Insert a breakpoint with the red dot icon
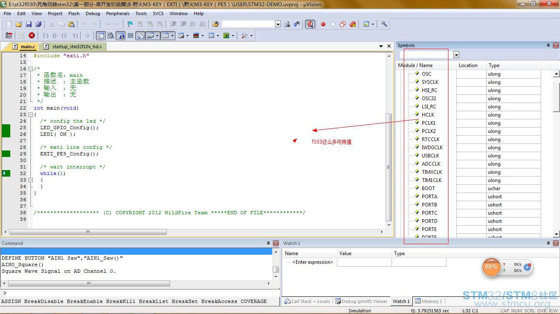This screenshot has width=560, height=314. point(323,24)
